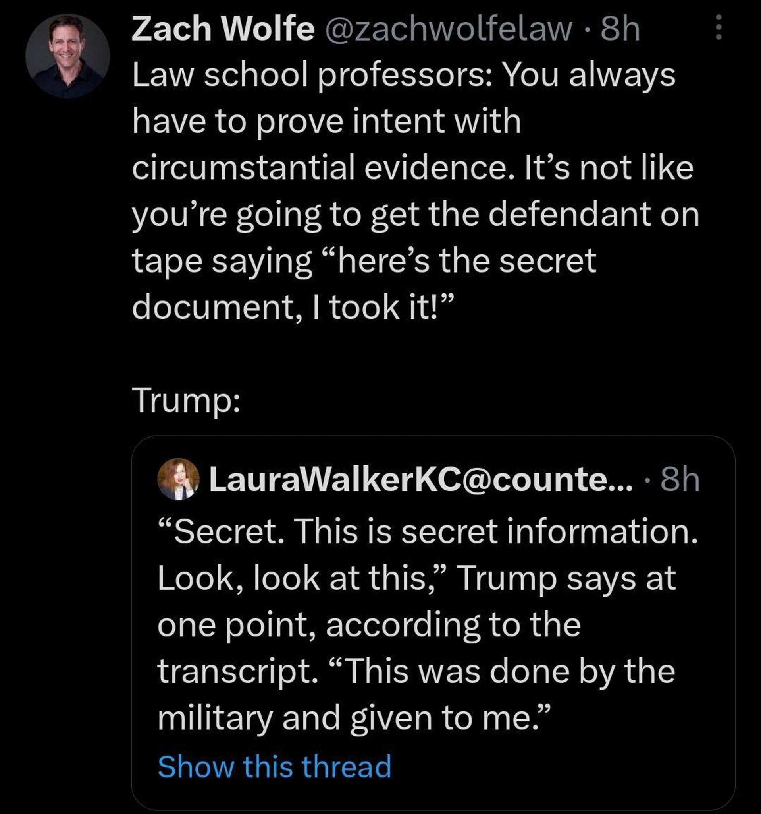Screen dimensions: 761x814
Task: Open Zach Wolfe's profile picture
Action: (67, 56)
